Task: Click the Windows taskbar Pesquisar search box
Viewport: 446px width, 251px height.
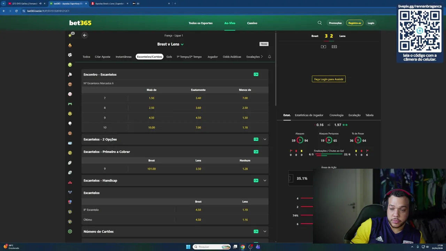Action: click(212, 247)
